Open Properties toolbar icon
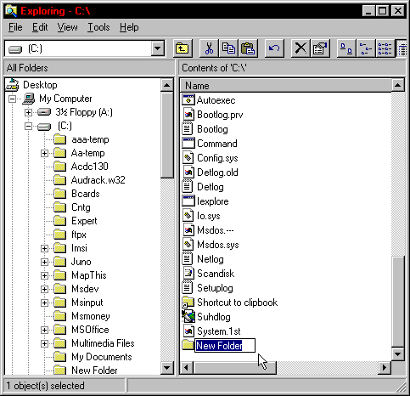This screenshot has height=396, width=410. (x=320, y=48)
